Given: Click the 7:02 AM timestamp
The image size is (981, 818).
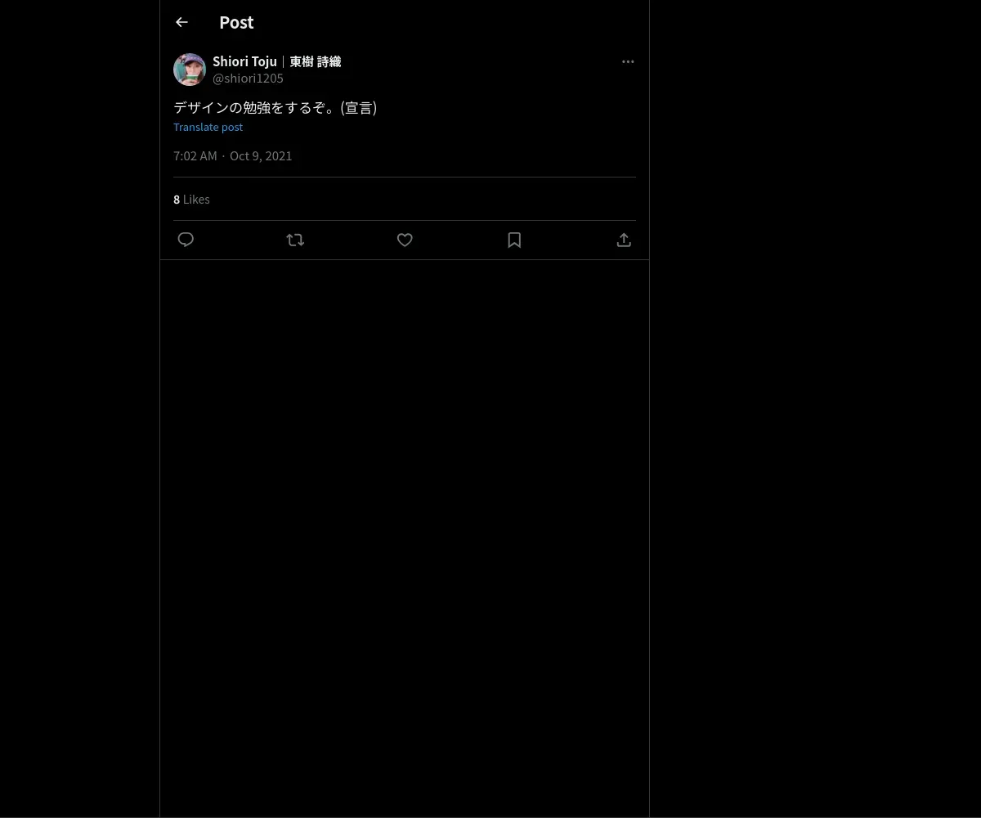Looking at the screenshot, I should tap(195, 155).
